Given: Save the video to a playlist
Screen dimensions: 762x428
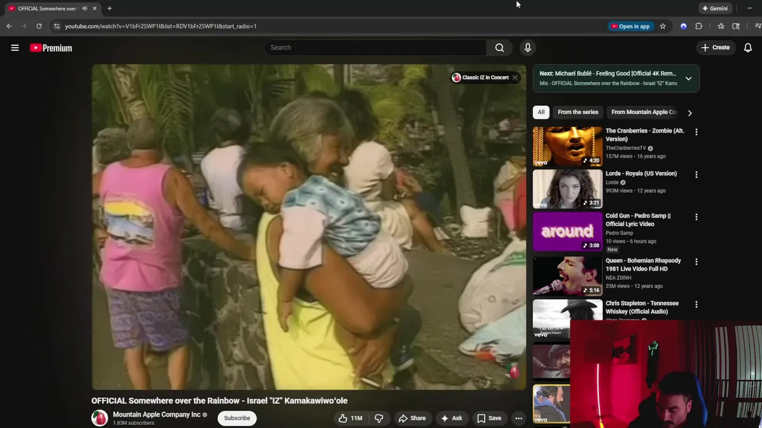Looking at the screenshot, I should 489,418.
